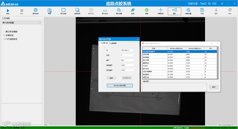This screenshot has height=129, width=238.
Task: Start continuous capture stacked-squares icon
Action: pos(77,10)
